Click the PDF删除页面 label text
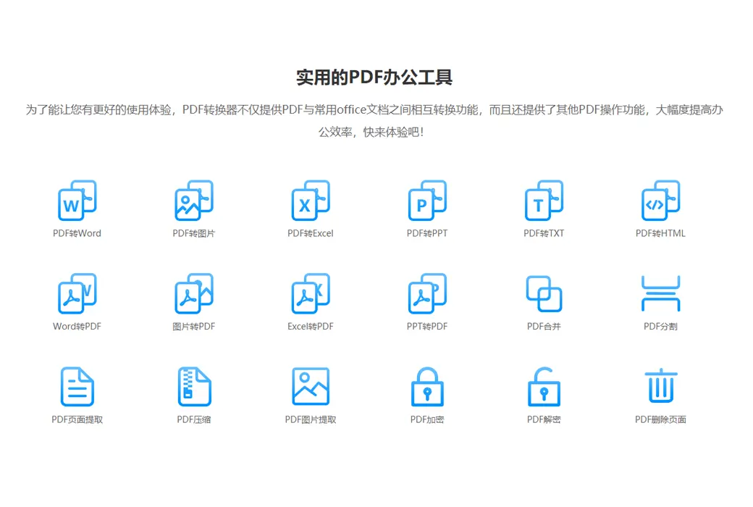This screenshot has width=753, height=507. point(661,420)
